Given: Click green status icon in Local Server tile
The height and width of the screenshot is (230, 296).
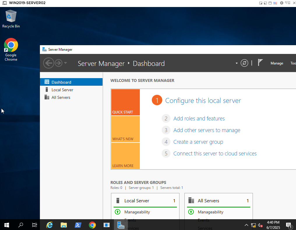Looking at the screenshot, I should [118, 212].
